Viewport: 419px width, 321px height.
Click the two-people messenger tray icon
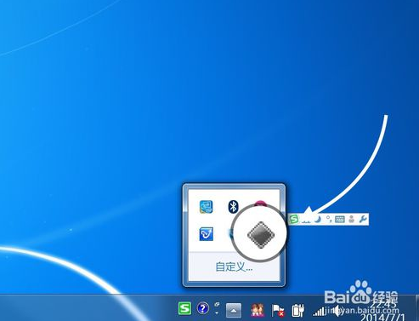[x=258, y=310]
